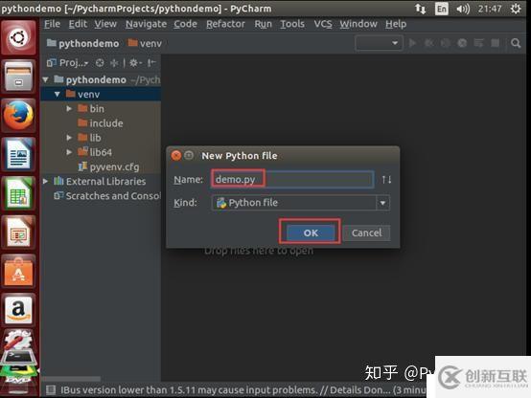The image size is (531, 398).
Task: Open the Run menu
Action: point(264,24)
